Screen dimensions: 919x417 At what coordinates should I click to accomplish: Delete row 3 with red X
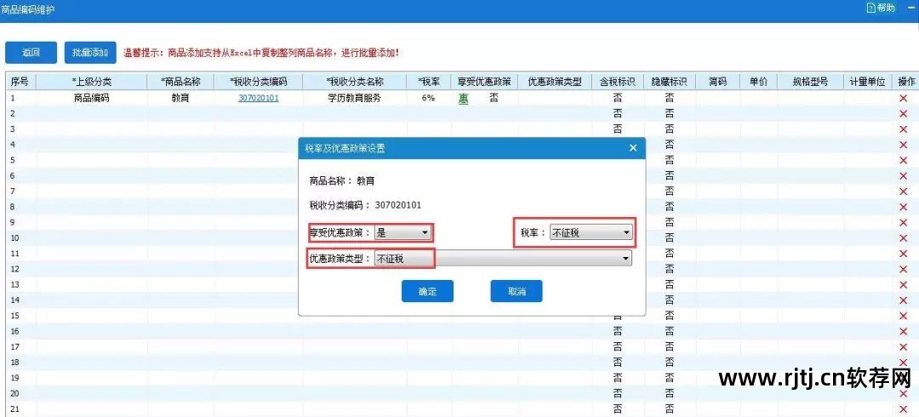point(903,129)
